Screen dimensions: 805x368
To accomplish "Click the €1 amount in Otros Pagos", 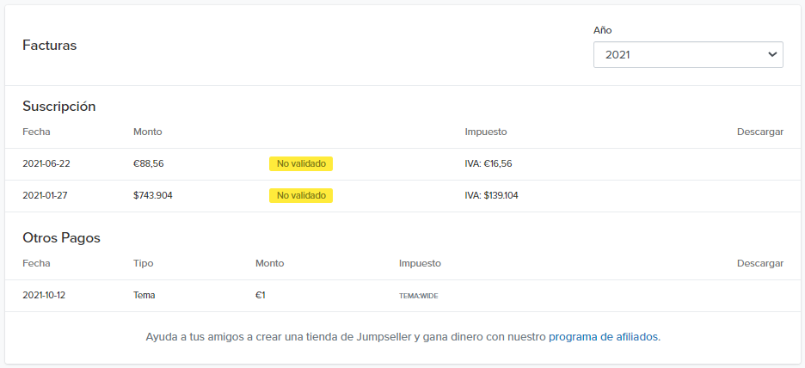I will 260,295.
